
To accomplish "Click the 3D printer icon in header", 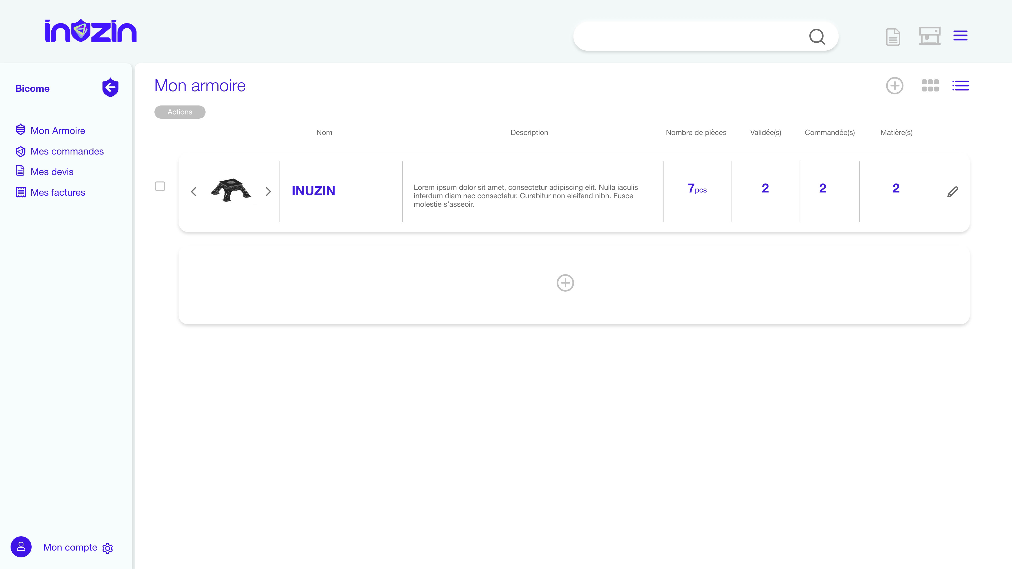I will 930,36.
